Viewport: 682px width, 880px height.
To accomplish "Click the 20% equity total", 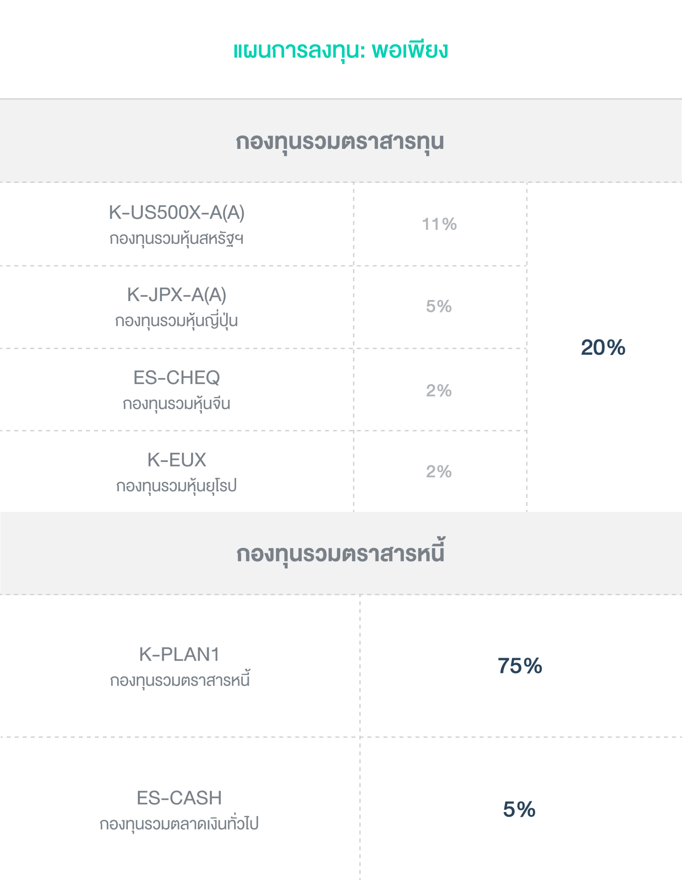I will pyautogui.click(x=603, y=348).
